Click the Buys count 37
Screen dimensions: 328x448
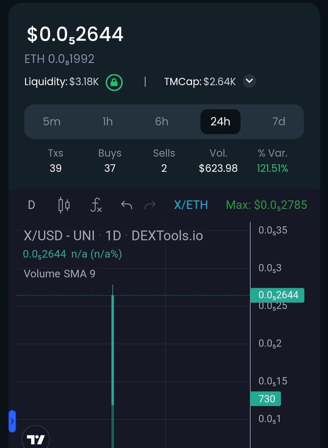click(110, 168)
